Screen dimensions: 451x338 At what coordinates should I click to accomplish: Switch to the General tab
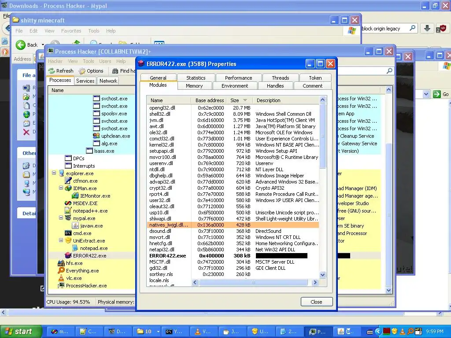[158, 78]
